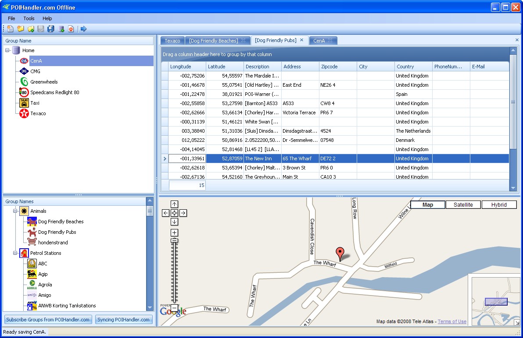The height and width of the screenshot is (338, 523).
Task: Select the Speedcams Redlight 80 icon
Action: point(24,92)
